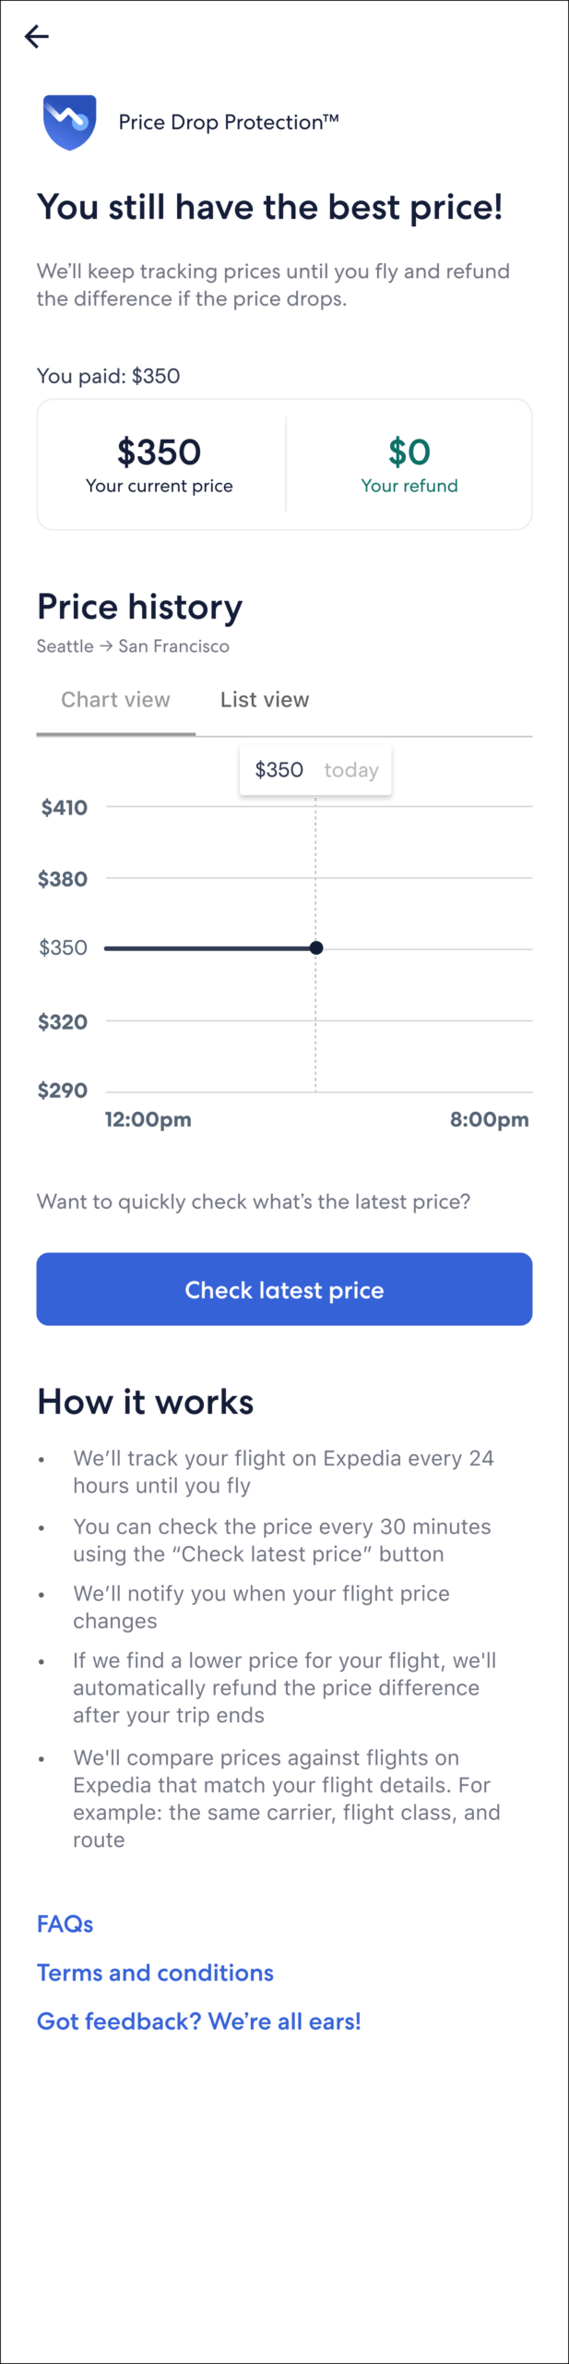Click the $290 y-axis label
Viewport: 569px width, 2364px height.
point(63,1091)
